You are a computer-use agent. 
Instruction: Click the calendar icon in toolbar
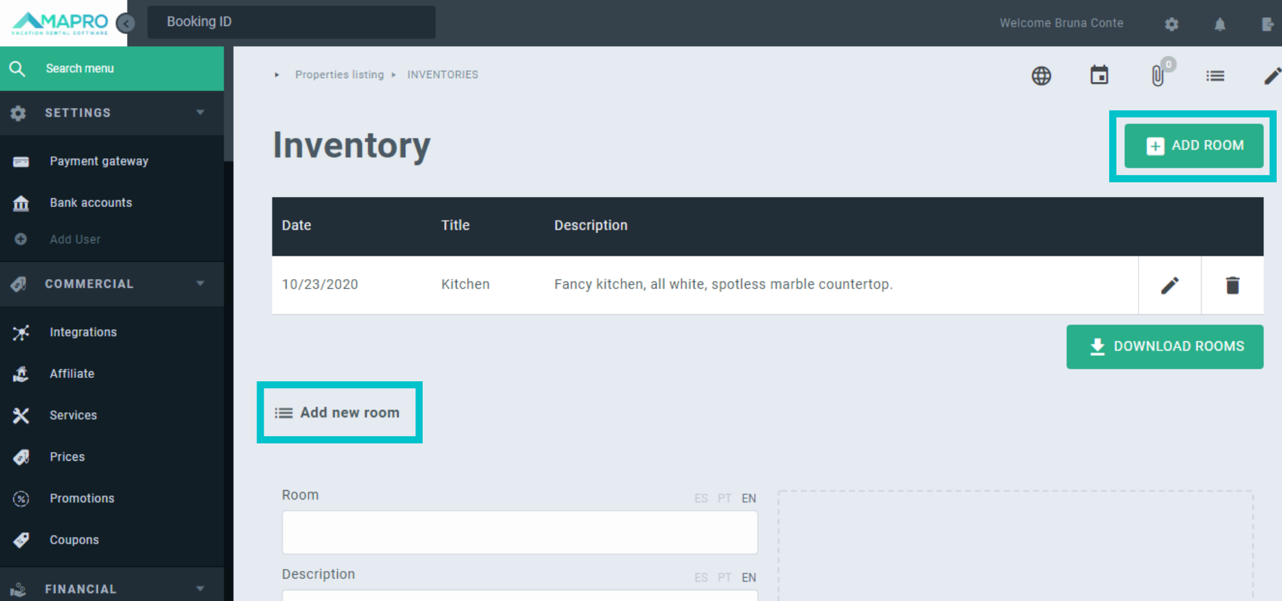click(1100, 75)
